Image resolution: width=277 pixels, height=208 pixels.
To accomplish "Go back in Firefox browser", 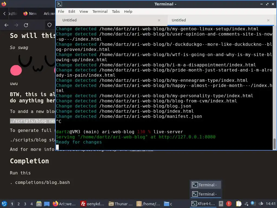I will pyautogui.click(x=6, y=25).
